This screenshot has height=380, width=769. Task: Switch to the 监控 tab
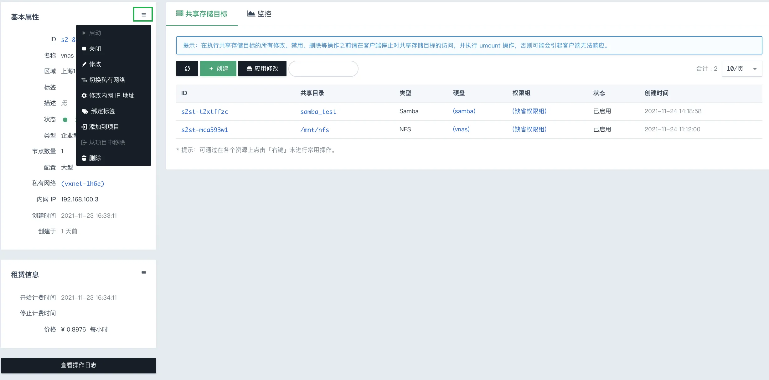click(259, 14)
